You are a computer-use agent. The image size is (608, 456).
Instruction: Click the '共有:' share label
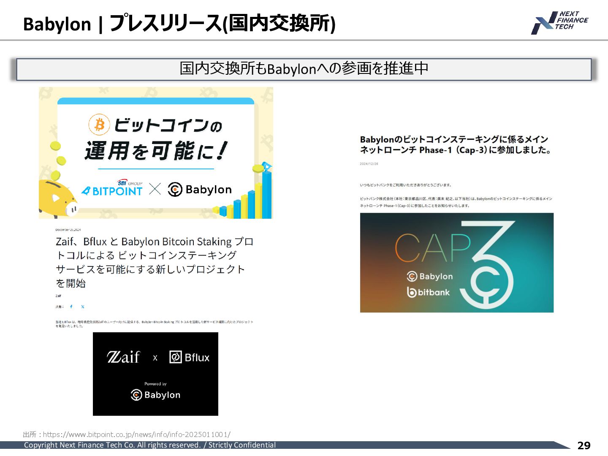pos(60,307)
